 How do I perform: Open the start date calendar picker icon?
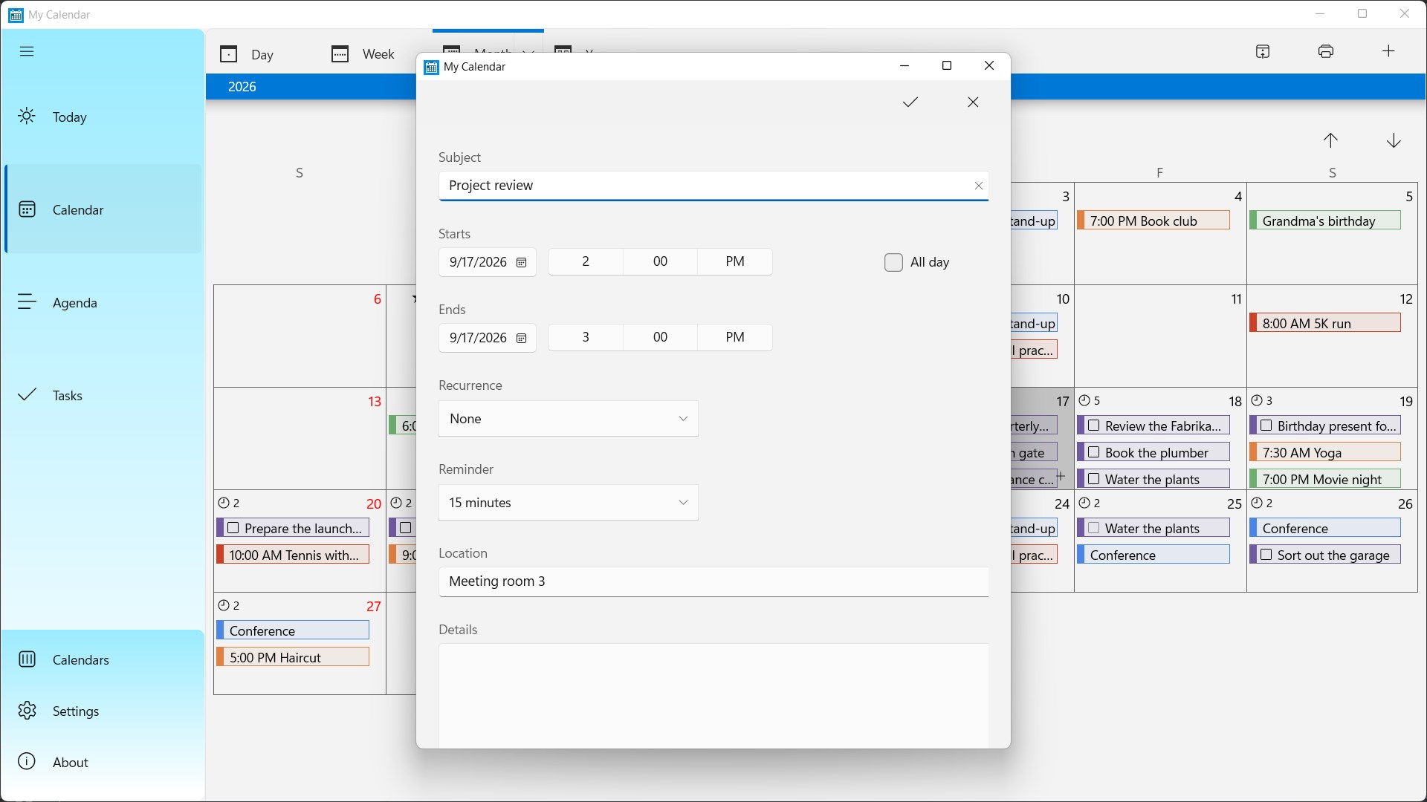522,263
